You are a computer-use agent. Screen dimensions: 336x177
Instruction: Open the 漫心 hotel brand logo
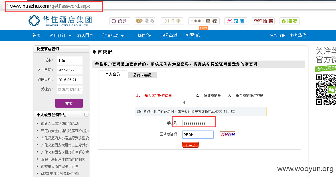pos(145,21)
